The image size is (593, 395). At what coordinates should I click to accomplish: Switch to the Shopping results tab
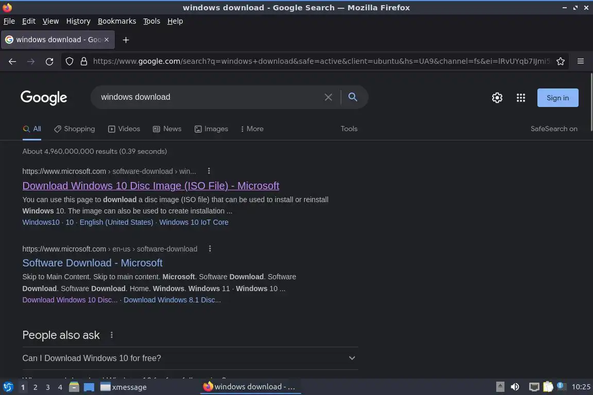pos(75,129)
